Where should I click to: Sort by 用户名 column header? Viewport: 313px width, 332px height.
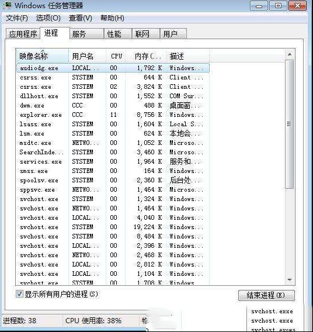pyautogui.click(x=87, y=56)
